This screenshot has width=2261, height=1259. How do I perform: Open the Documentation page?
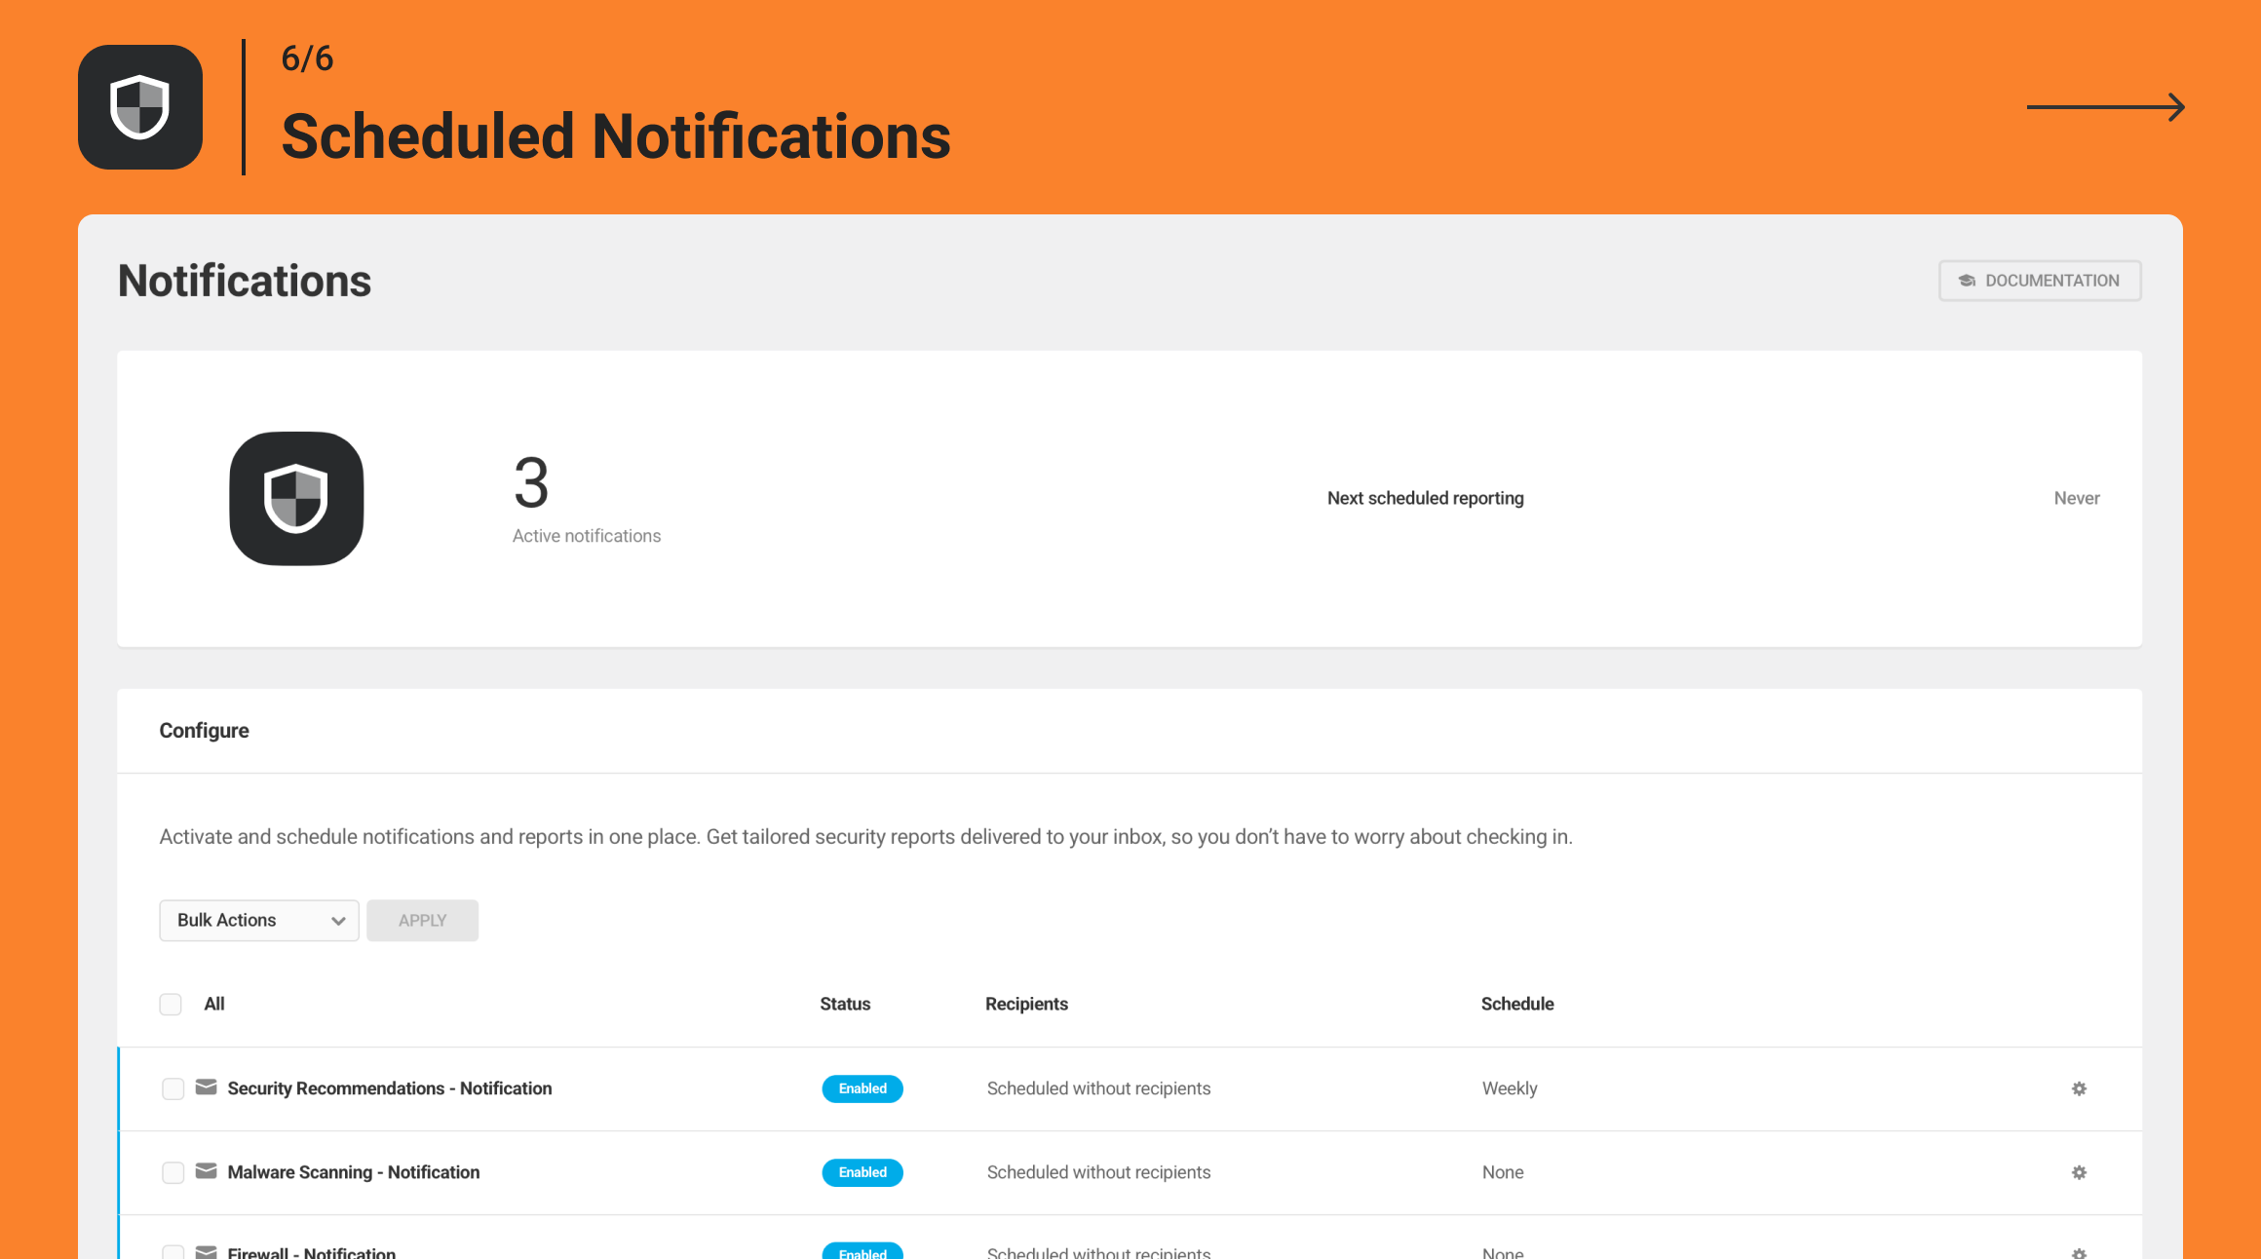tap(2039, 280)
